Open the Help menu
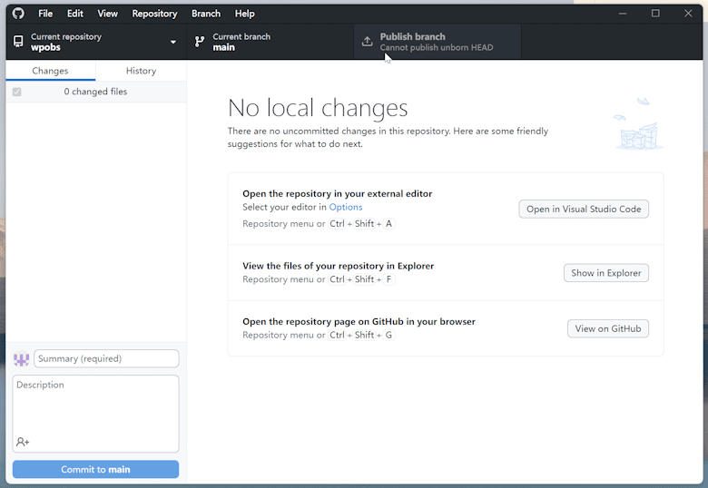The image size is (708, 488). click(x=245, y=14)
